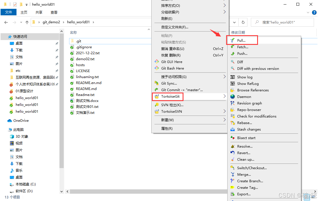The image size is (318, 201).
Task: Expand the 授予访问权限(G) submenu arrow
Action: pyautogui.click(x=224, y=77)
